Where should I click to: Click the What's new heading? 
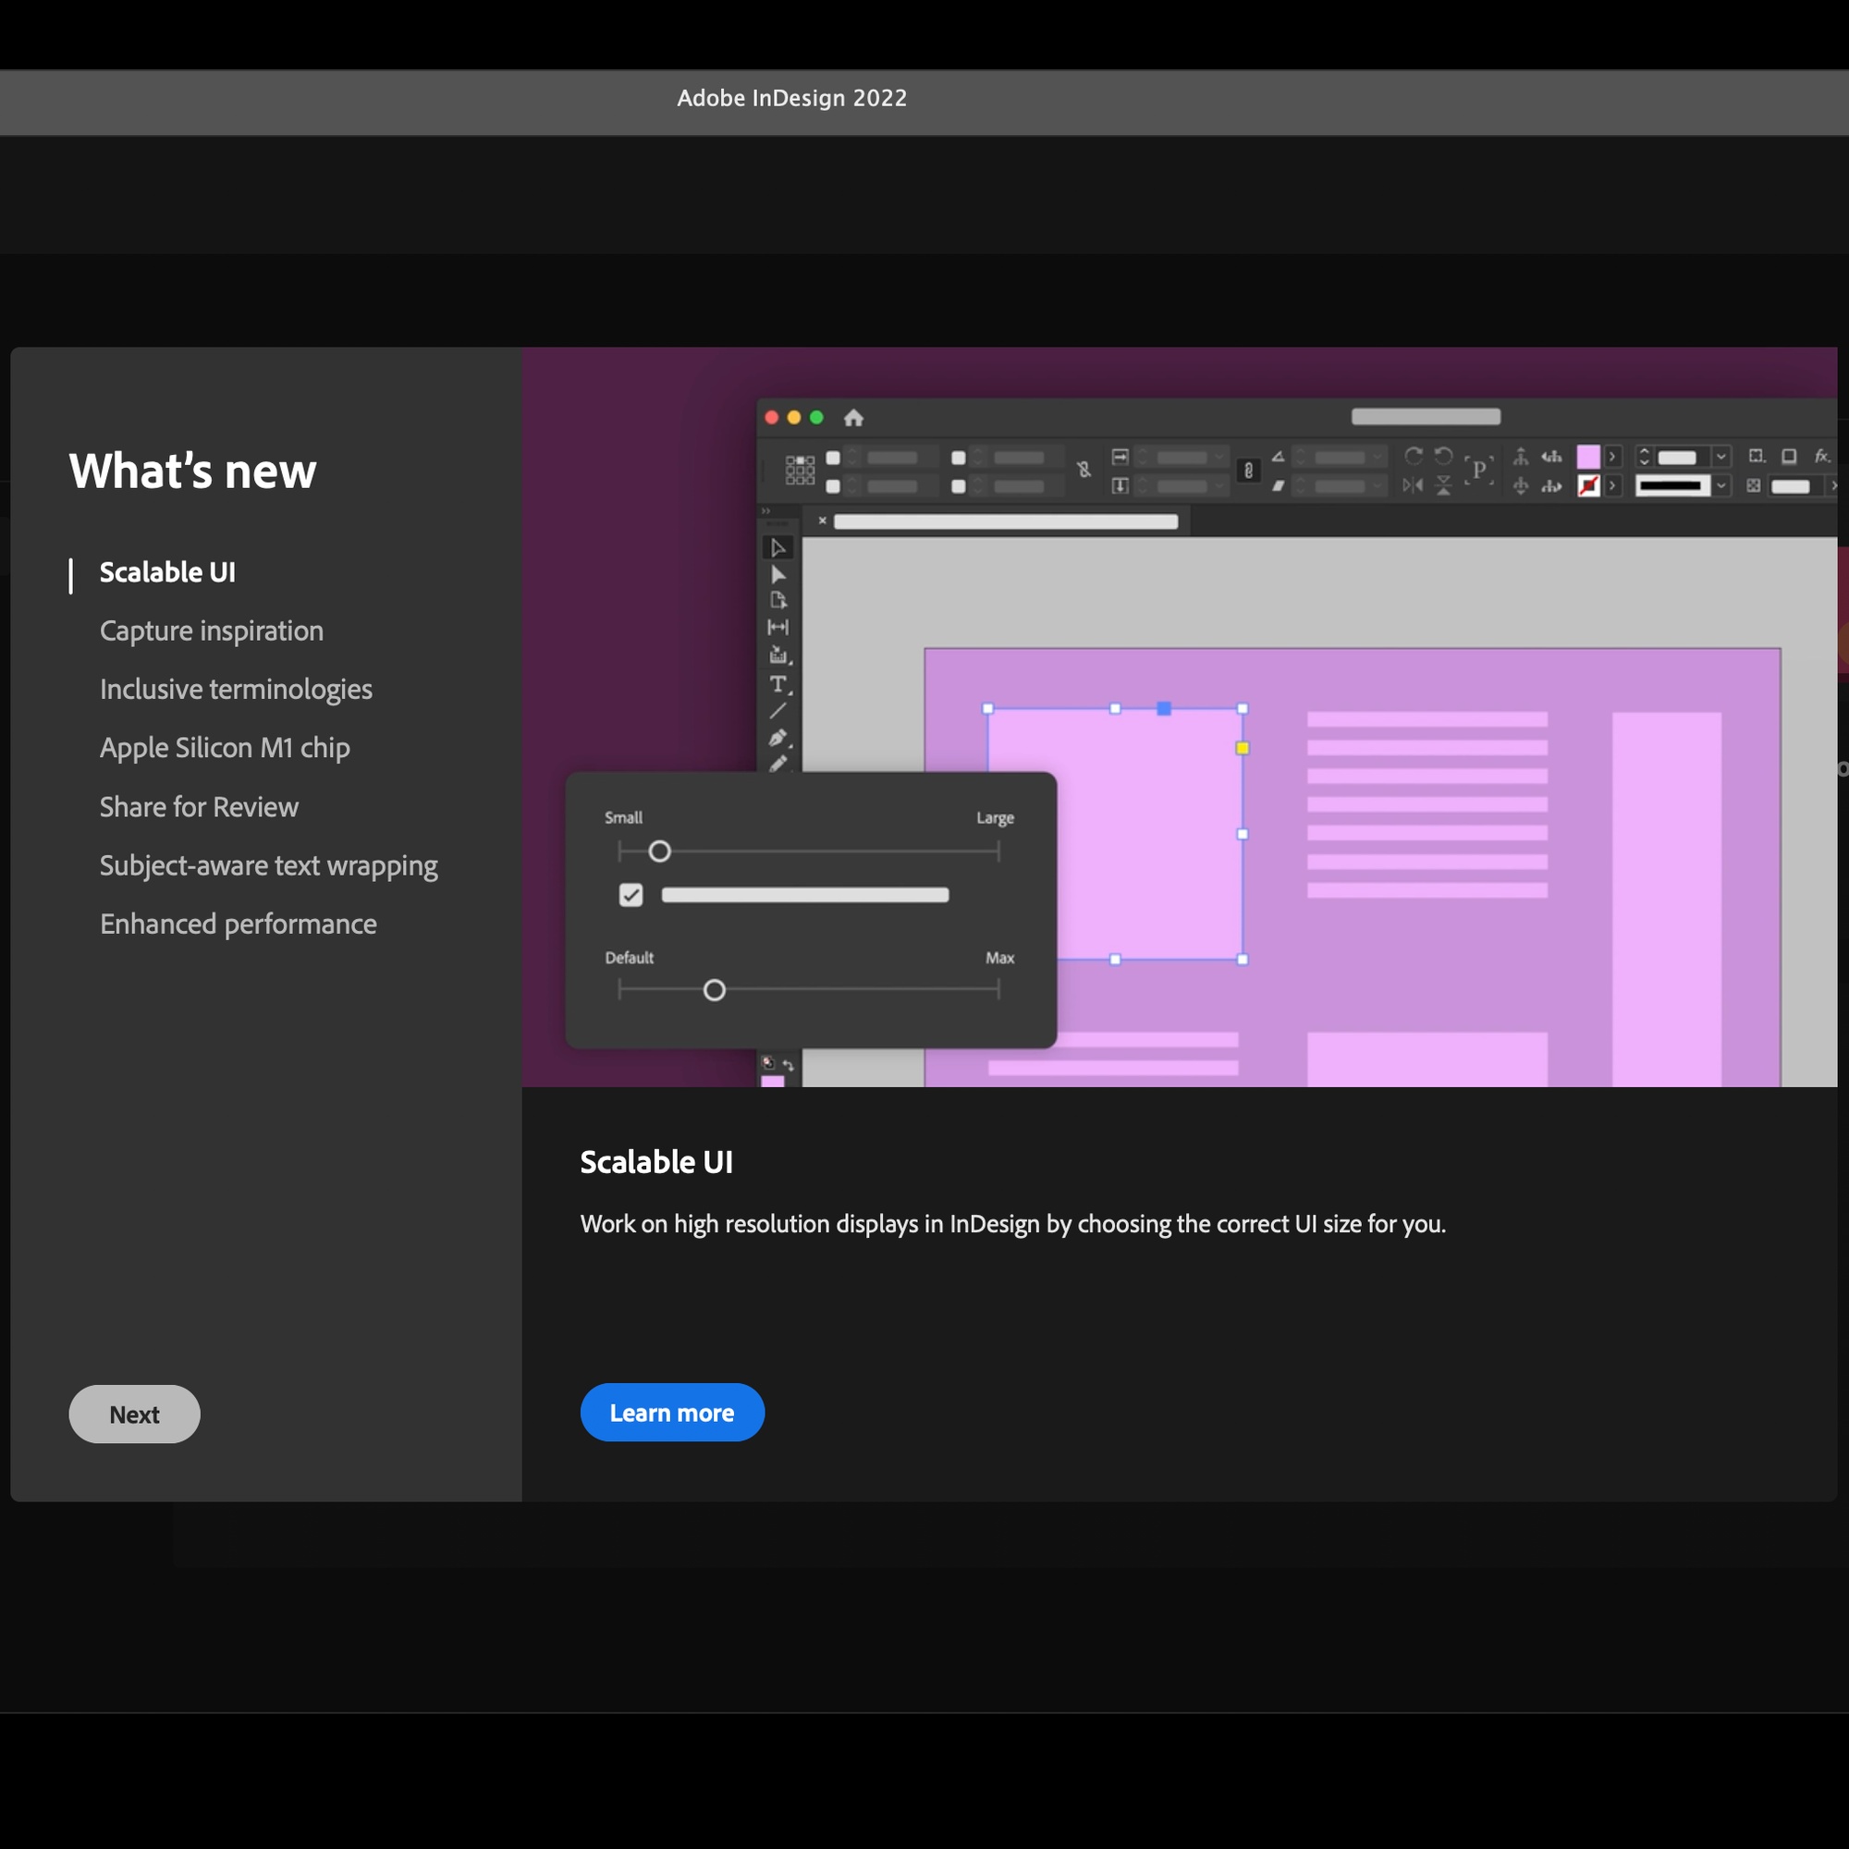192,471
